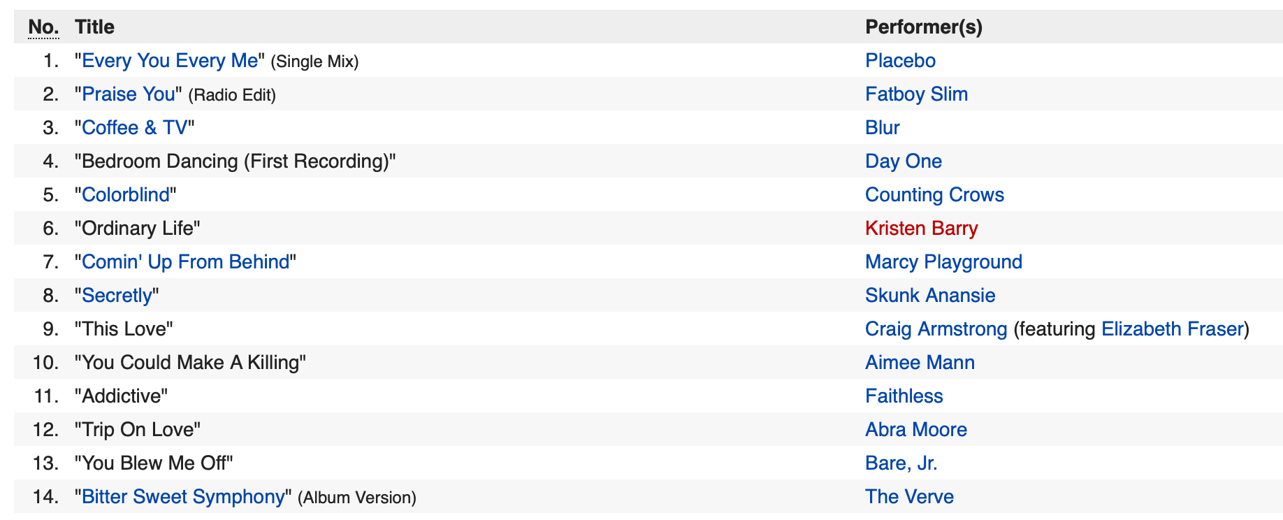Open the Craig Armstrong link
The image size is (1283, 520).
tap(936, 329)
